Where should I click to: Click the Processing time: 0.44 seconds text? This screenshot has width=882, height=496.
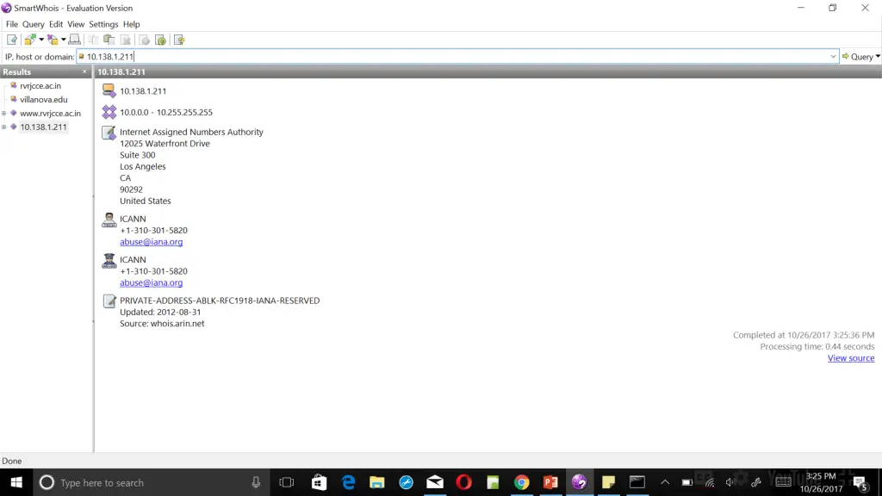click(x=817, y=346)
